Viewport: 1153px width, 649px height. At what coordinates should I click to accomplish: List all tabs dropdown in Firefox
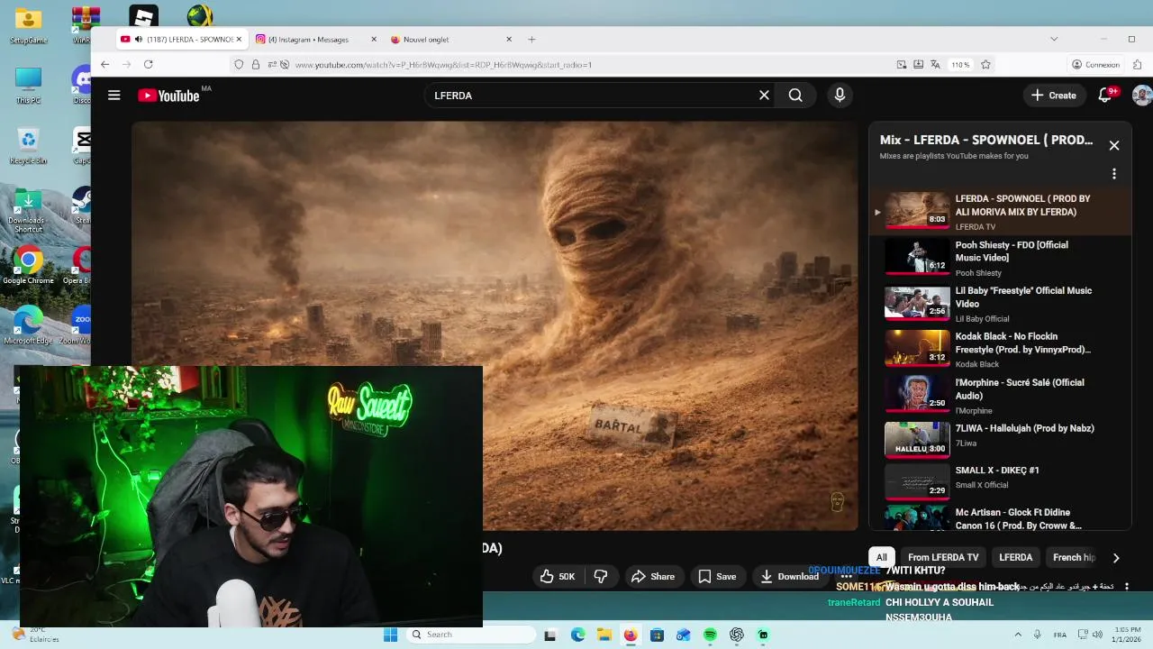1054,39
